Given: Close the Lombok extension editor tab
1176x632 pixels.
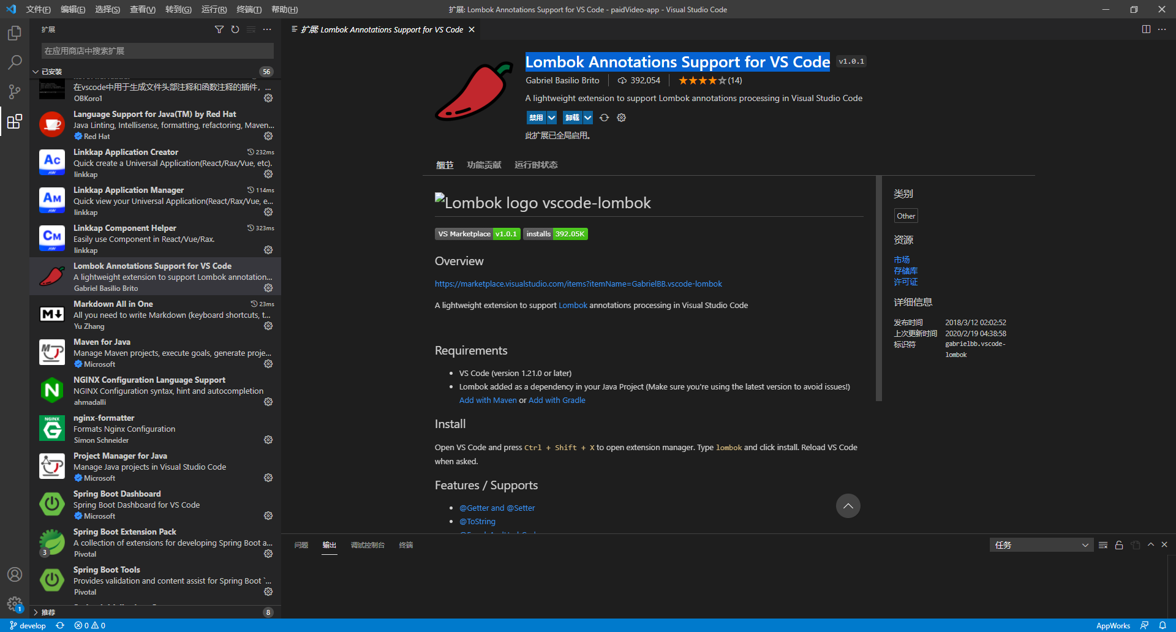Looking at the screenshot, I should [x=472, y=29].
